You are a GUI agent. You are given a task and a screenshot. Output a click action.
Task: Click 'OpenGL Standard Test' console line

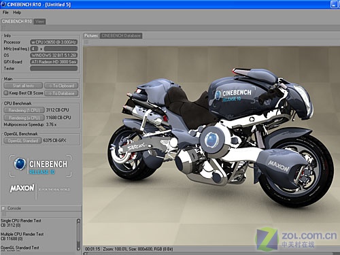point(20,248)
